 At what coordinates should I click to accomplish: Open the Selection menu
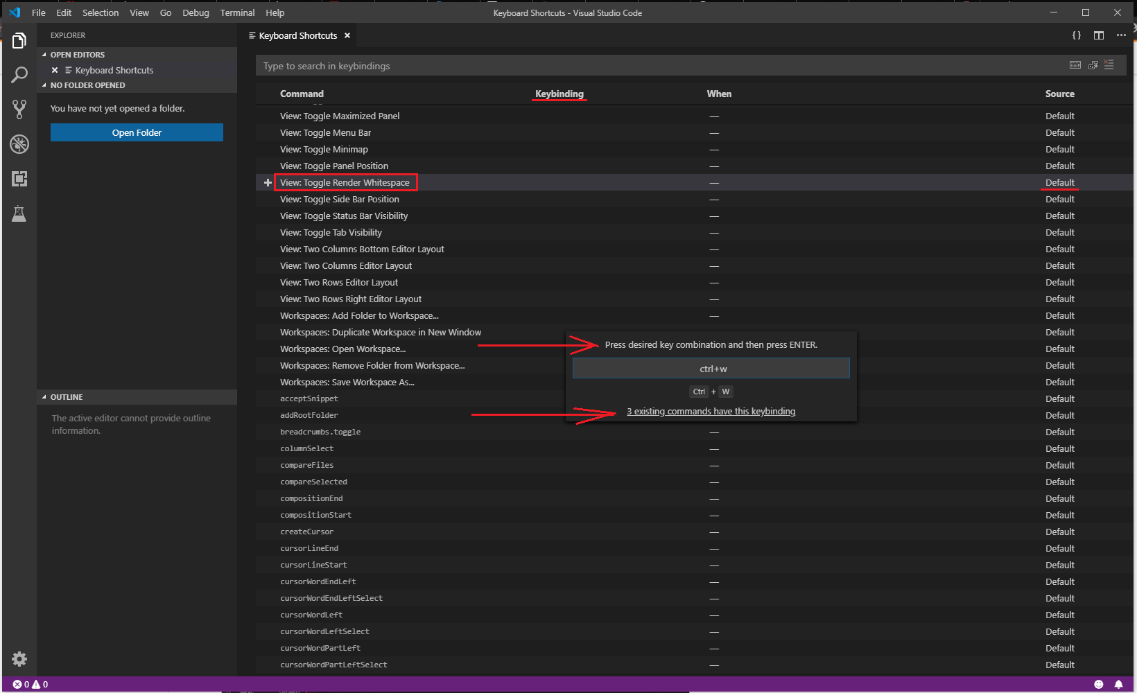click(x=101, y=12)
